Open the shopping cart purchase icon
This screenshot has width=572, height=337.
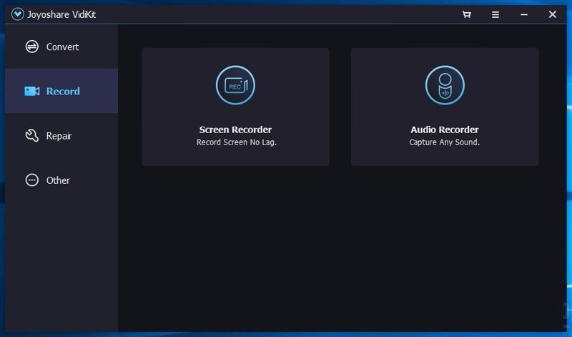pyautogui.click(x=467, y=14)
